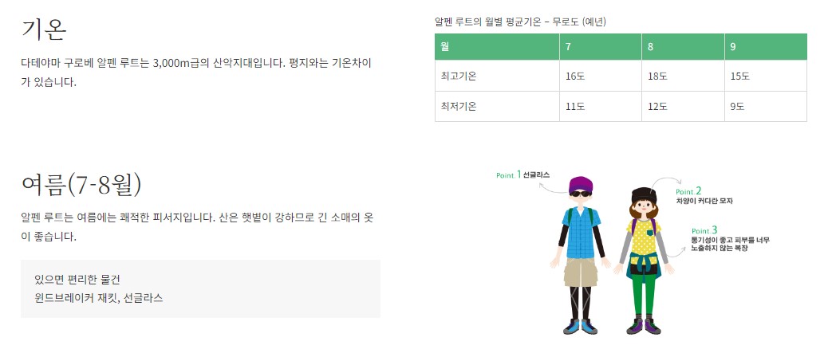Click the 있으면 편리한 물건 gray box

(x=200, y=288)
